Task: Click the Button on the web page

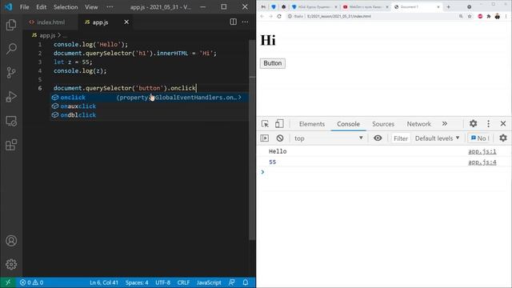Action: pos(273,63)
